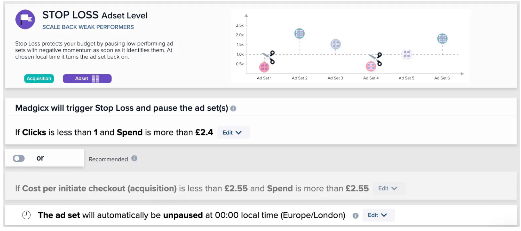This screenshot has height=231, width=521.
Task: Enable the 'or' condition toggle
Action: [19, 158]
